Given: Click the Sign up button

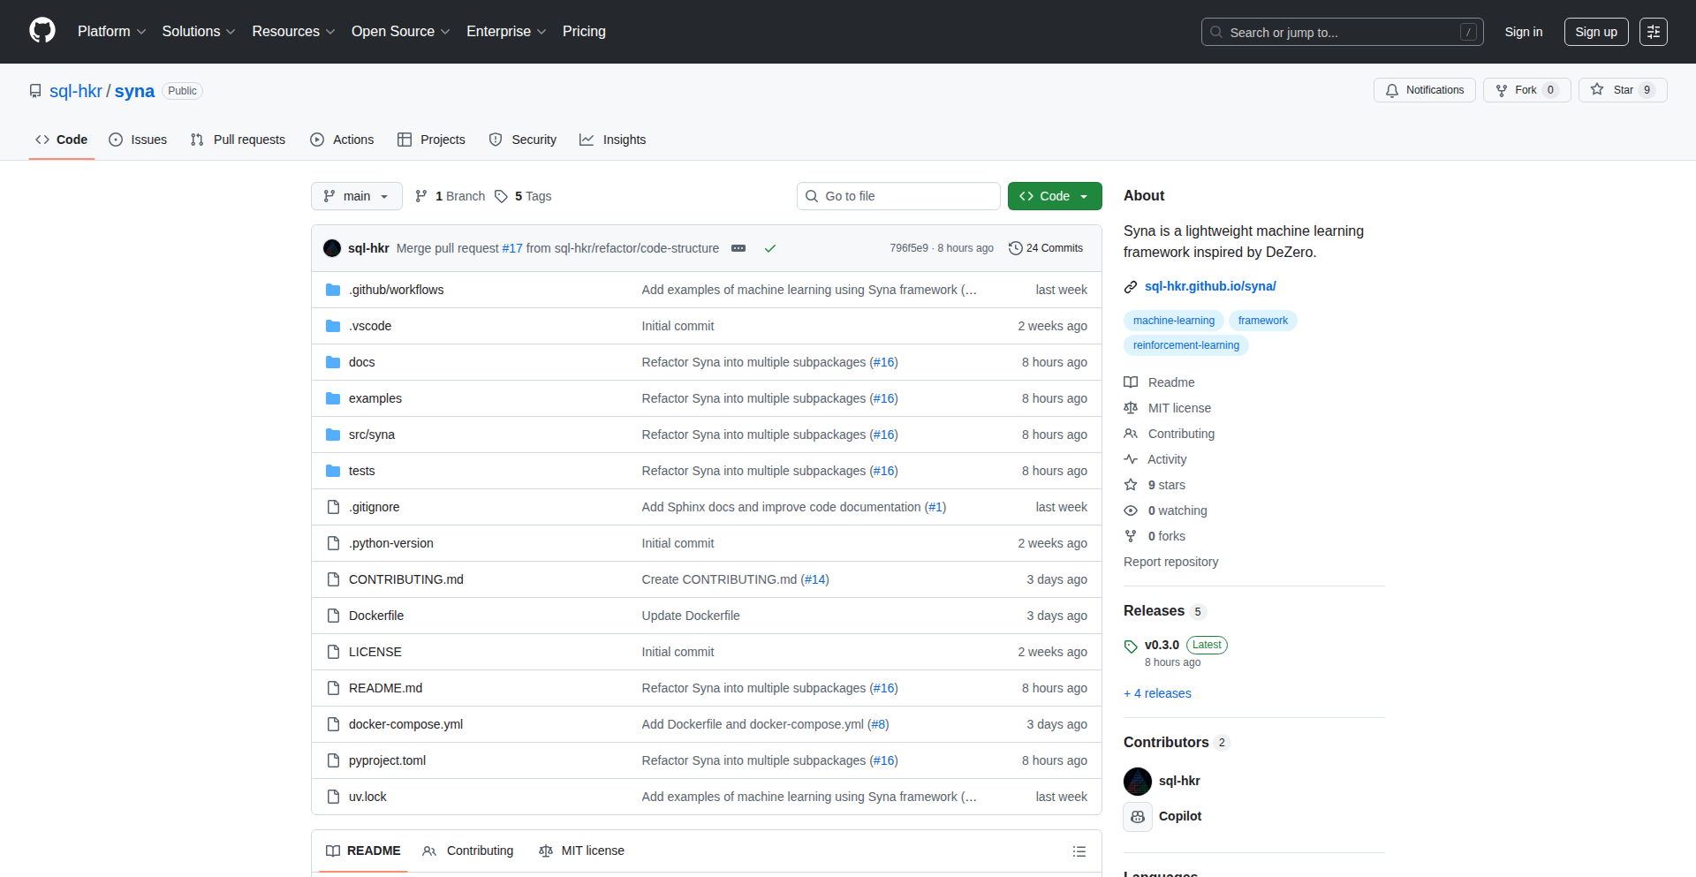Looking at the screenshot, I should point(1595,32).
